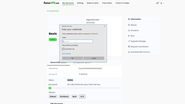185x104 pixels.
Task: Click the Download RDP shortcut text
Action: click(140, 52)
